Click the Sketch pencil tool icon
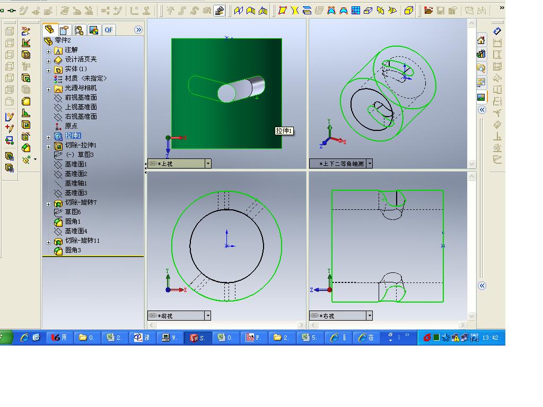Viewport: 543px width, 407px height. [x=10, y=117]
